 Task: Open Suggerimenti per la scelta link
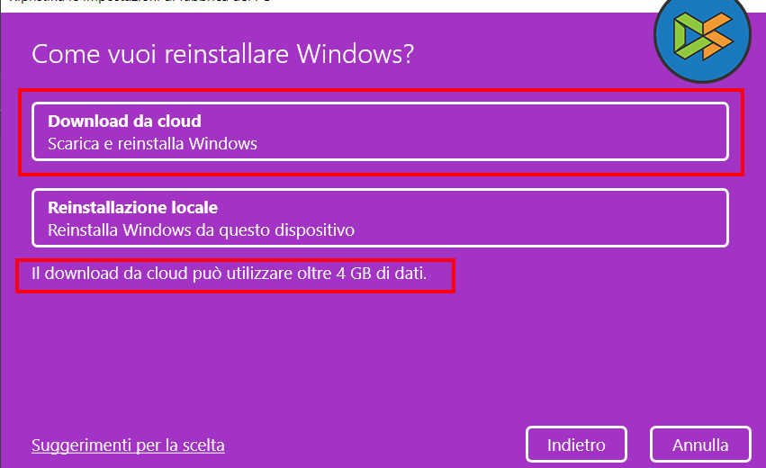pyautogui.click(x=128, y=445)
